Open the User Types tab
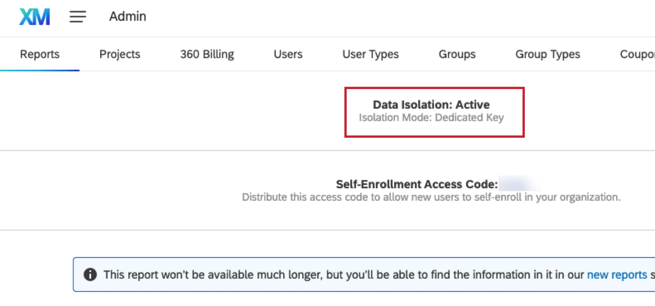This screenshot has width=655, height=306. tap(370, 54)
